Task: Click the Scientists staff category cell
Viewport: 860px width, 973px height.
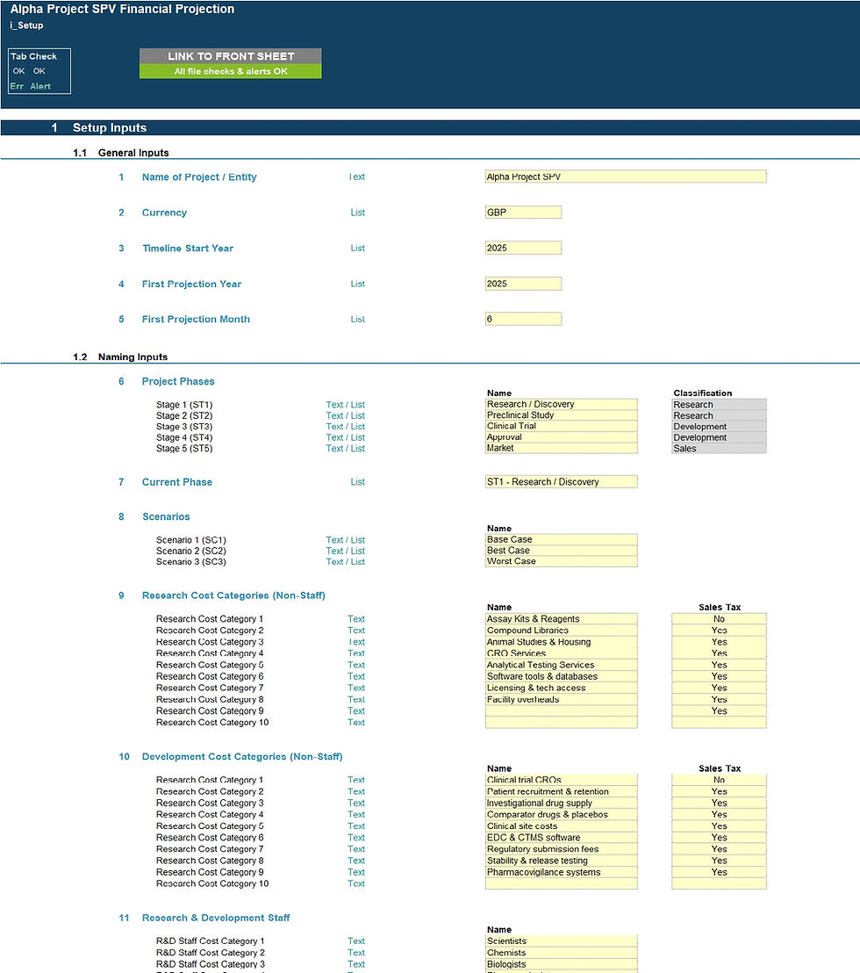Action: coord(561,941)
